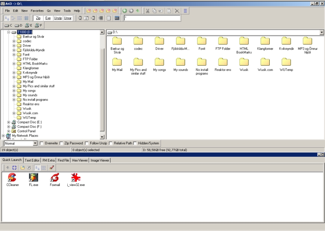Open the Normal compression dropdown
Screen dimensions: 325x231
[x=35, y=143]
